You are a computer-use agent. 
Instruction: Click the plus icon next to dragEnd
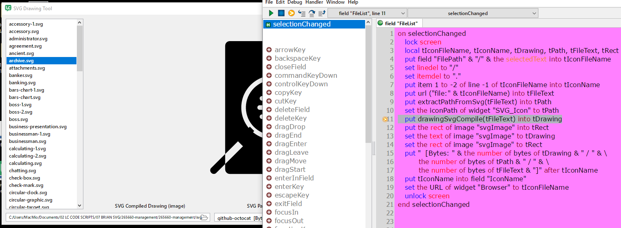pos(269,135)
